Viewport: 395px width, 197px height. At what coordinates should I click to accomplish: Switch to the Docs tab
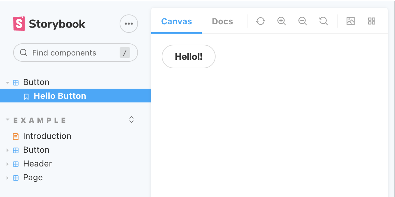(222, 21)
